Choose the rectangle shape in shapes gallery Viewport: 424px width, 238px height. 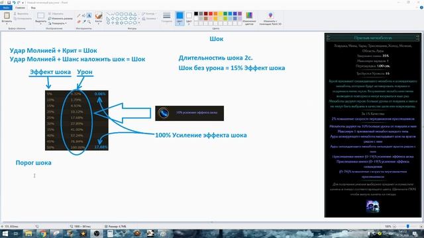tap(121, 14)
